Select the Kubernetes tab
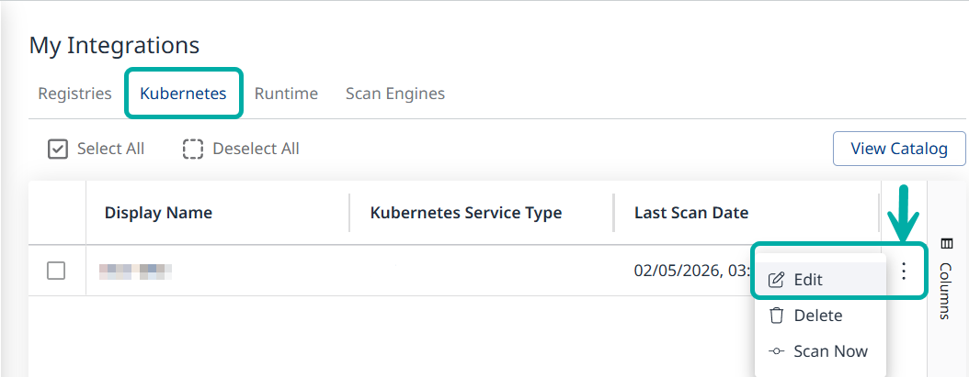Viewport: 969px width, 377px height. click(183, 94)
